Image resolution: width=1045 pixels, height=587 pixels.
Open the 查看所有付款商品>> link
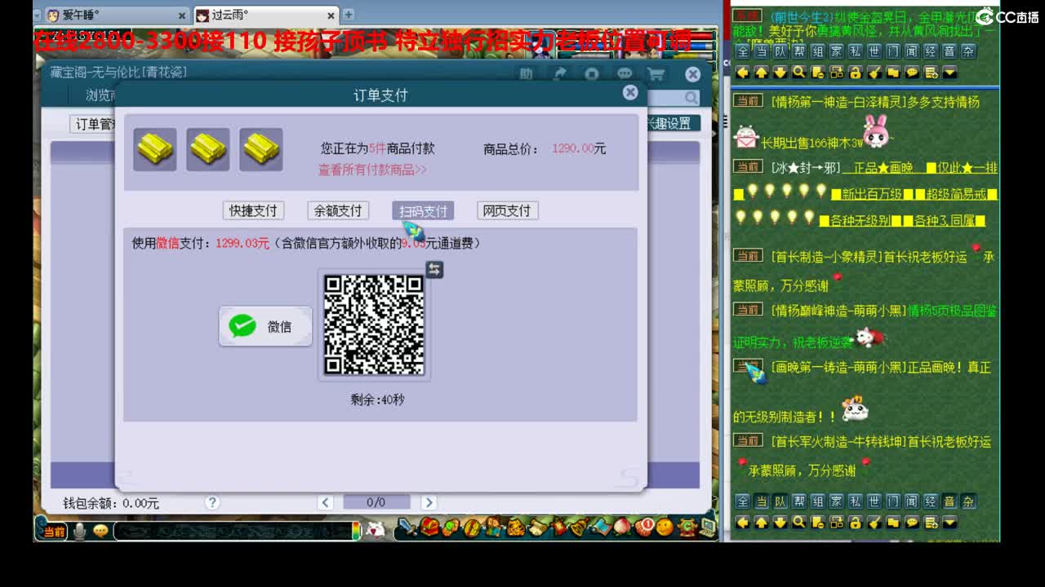pos(372,170)
